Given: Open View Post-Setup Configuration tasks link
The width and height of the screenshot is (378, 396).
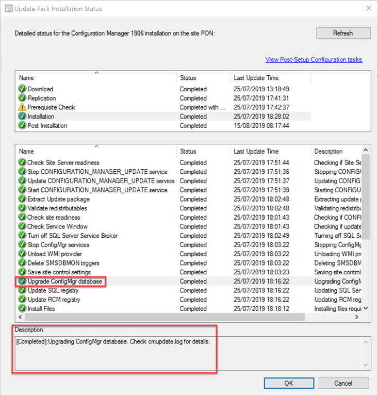Looking at the screenshot, I should 314,60.
